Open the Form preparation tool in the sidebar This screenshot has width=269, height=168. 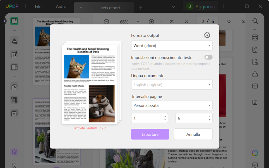(x=14, y=67)
